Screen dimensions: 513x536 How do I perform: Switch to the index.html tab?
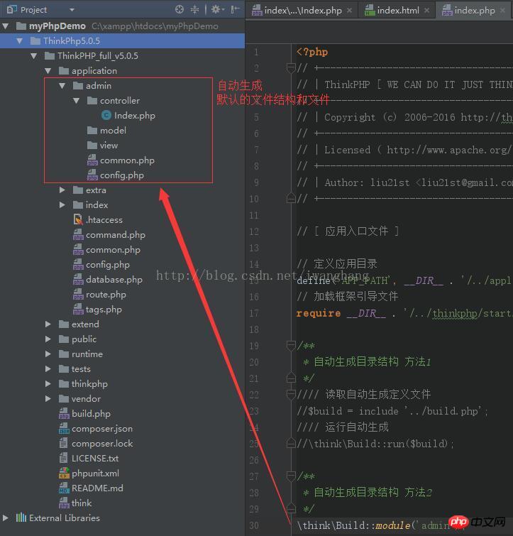pyautogui.click(x=392, y=10)
